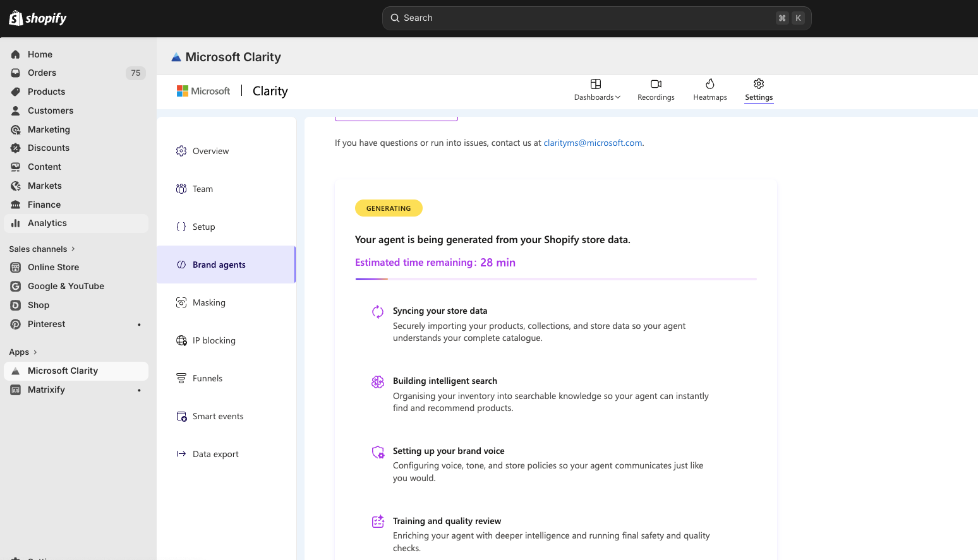
Task: Click the Smart events icon
Action: coord(181,416)
